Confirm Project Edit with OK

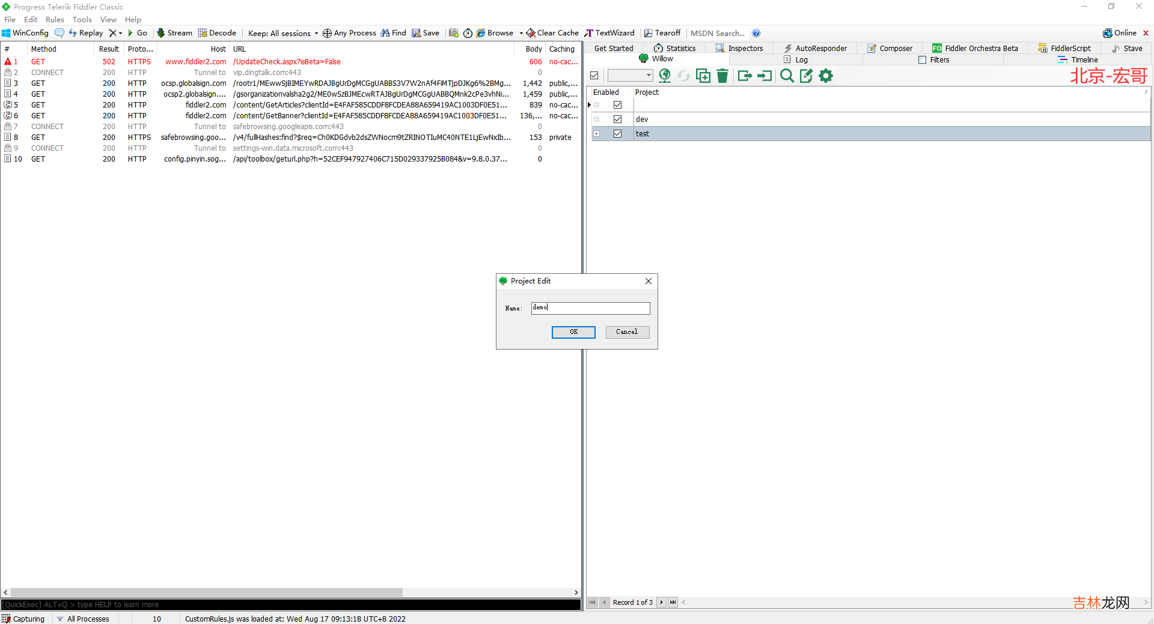pos(573,332)
